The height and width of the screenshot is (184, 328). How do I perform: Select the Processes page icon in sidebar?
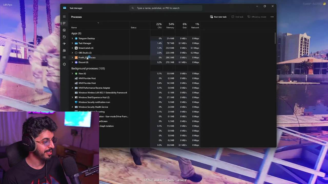click(64, 23)
